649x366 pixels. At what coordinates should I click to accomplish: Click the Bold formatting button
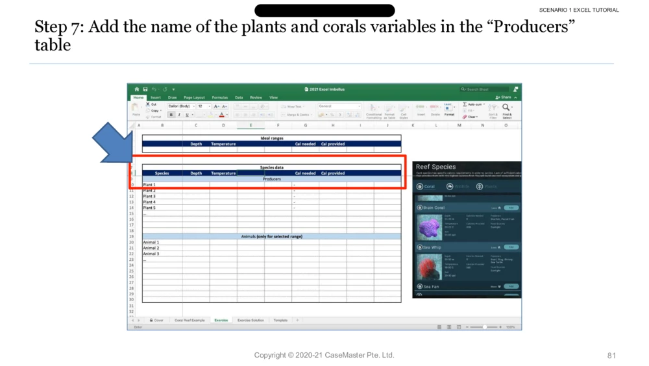(x=171, y=115)
